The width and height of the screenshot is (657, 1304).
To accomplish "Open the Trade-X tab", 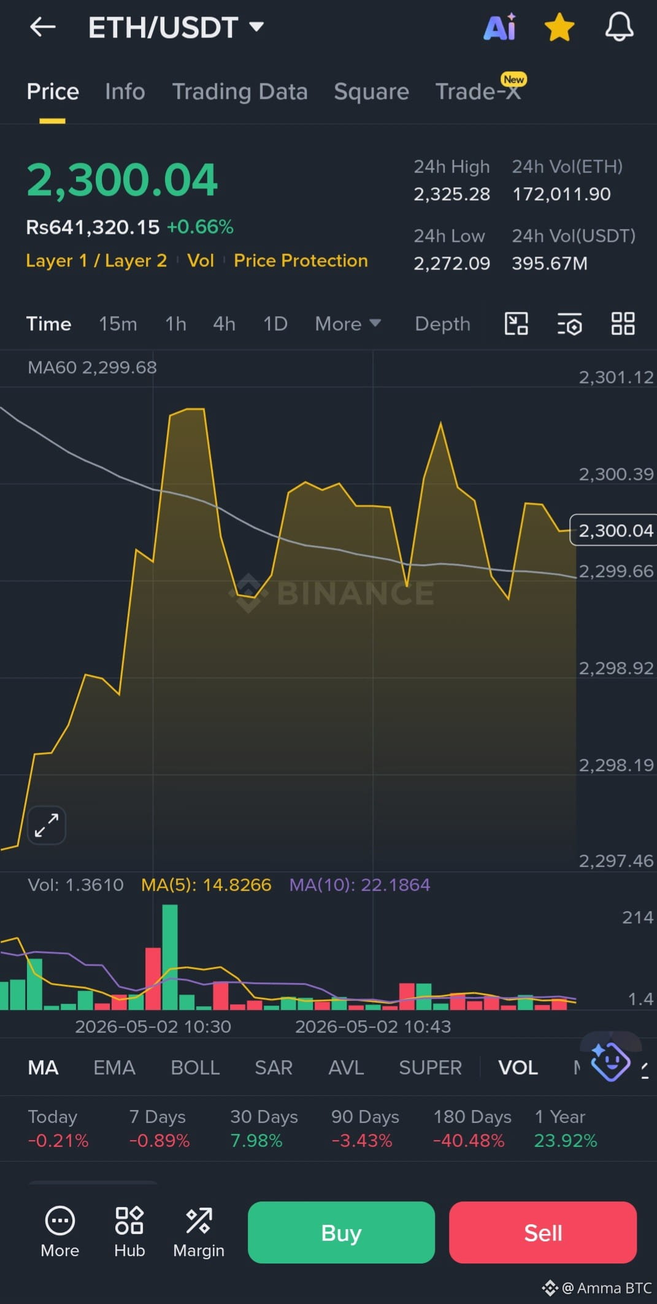I will [x=478, y=91].
